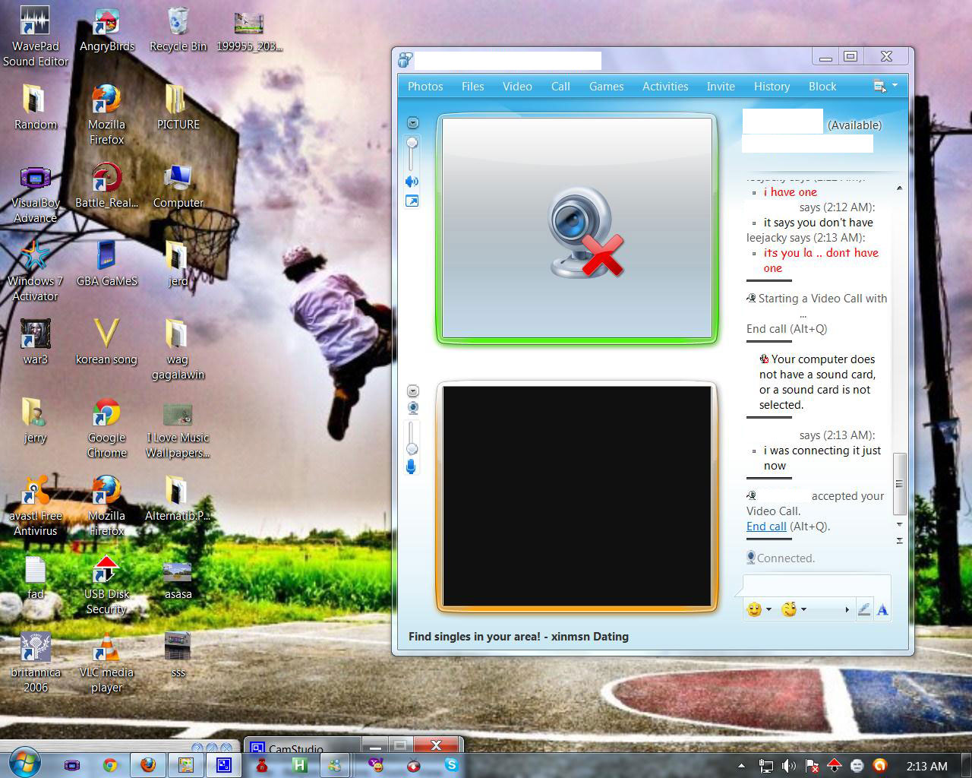Click the microphone icon below the volume slider
The height and width of the screenshot is (778, 972).
pyautogui.click(x=412, y=467)
